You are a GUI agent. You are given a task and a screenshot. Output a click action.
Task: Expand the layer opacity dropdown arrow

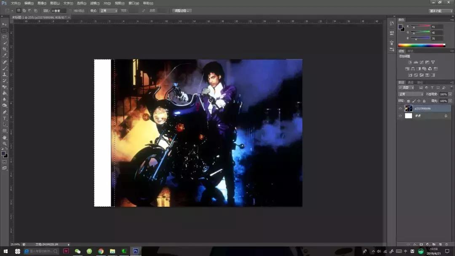[x=450, y=94]
